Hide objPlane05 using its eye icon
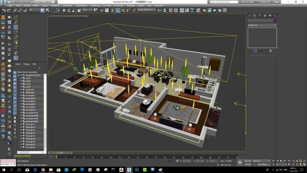The width and height of the screenshot is (307, 173). click(21, 90)
